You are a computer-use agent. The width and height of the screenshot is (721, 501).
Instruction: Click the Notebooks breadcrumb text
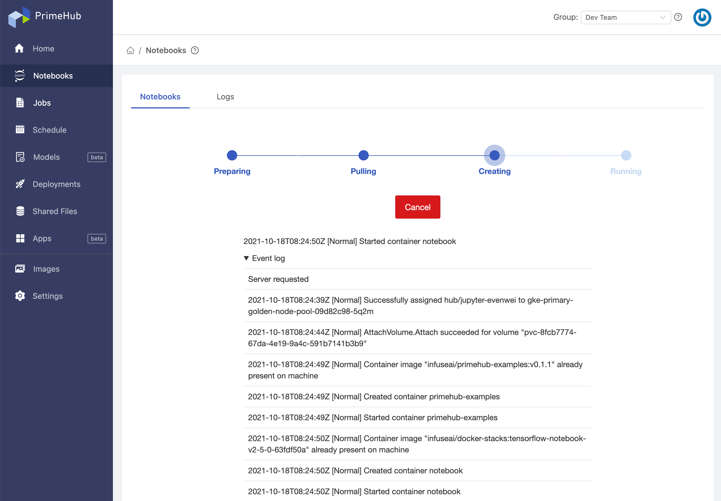click(166, 50)
